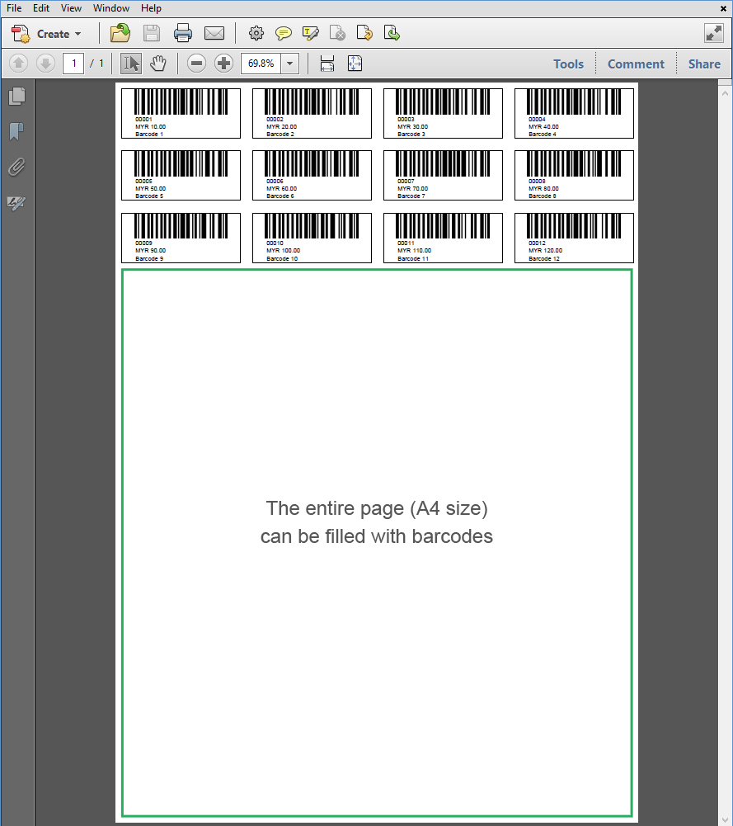Open the Share pane

click(x=704, y=64)
